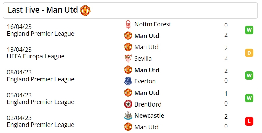Click the Everton club crest
This screenshot has height=133, width=262.
[128, 81]
